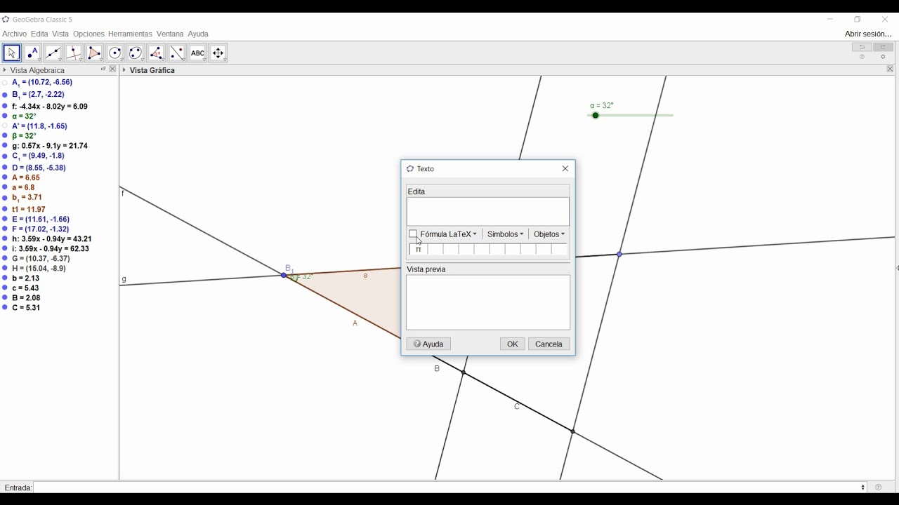This screenshot has width=899, height=505.
Task: Select 'C = 5.31' row
Action: point(26,308)
